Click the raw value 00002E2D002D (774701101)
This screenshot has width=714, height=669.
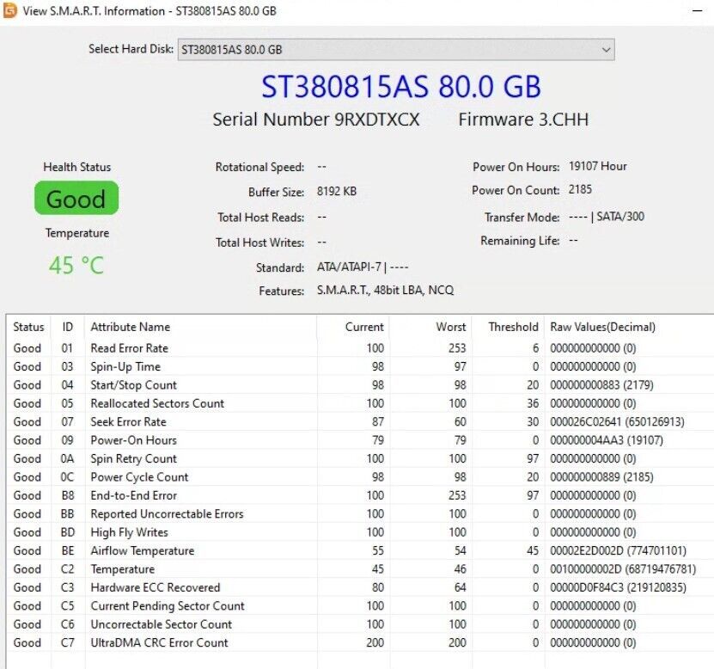click(x=618, y=550)
